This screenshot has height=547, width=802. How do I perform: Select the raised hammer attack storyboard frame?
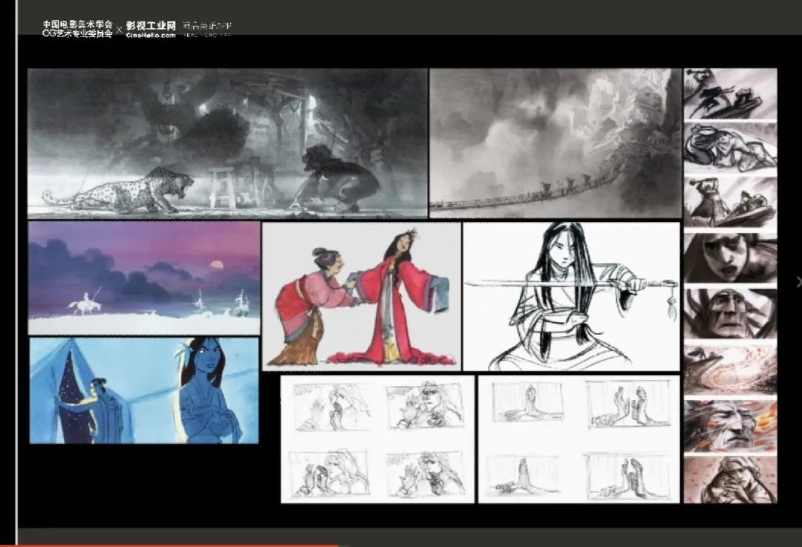[x=731, y=203]
